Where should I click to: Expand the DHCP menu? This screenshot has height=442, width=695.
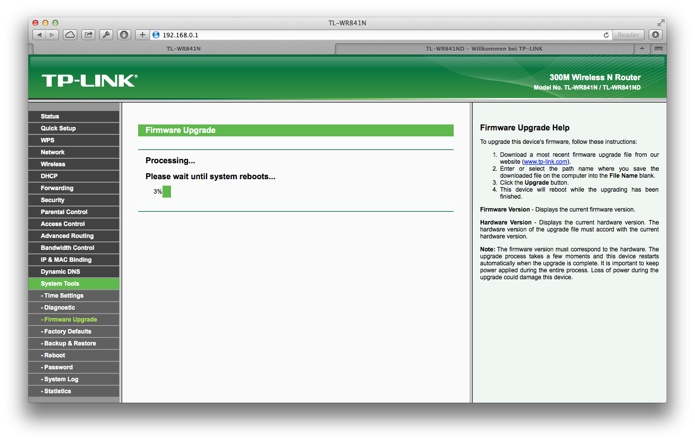74,176
